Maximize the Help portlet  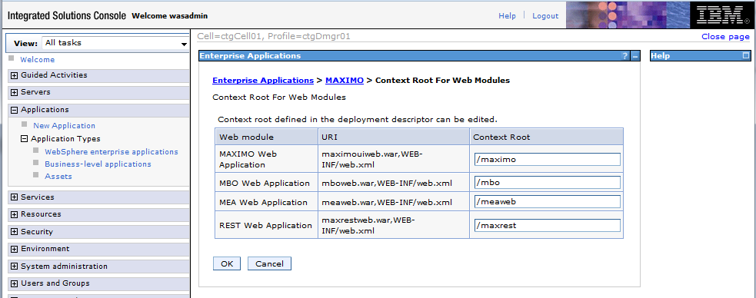(x=746, y=56)
